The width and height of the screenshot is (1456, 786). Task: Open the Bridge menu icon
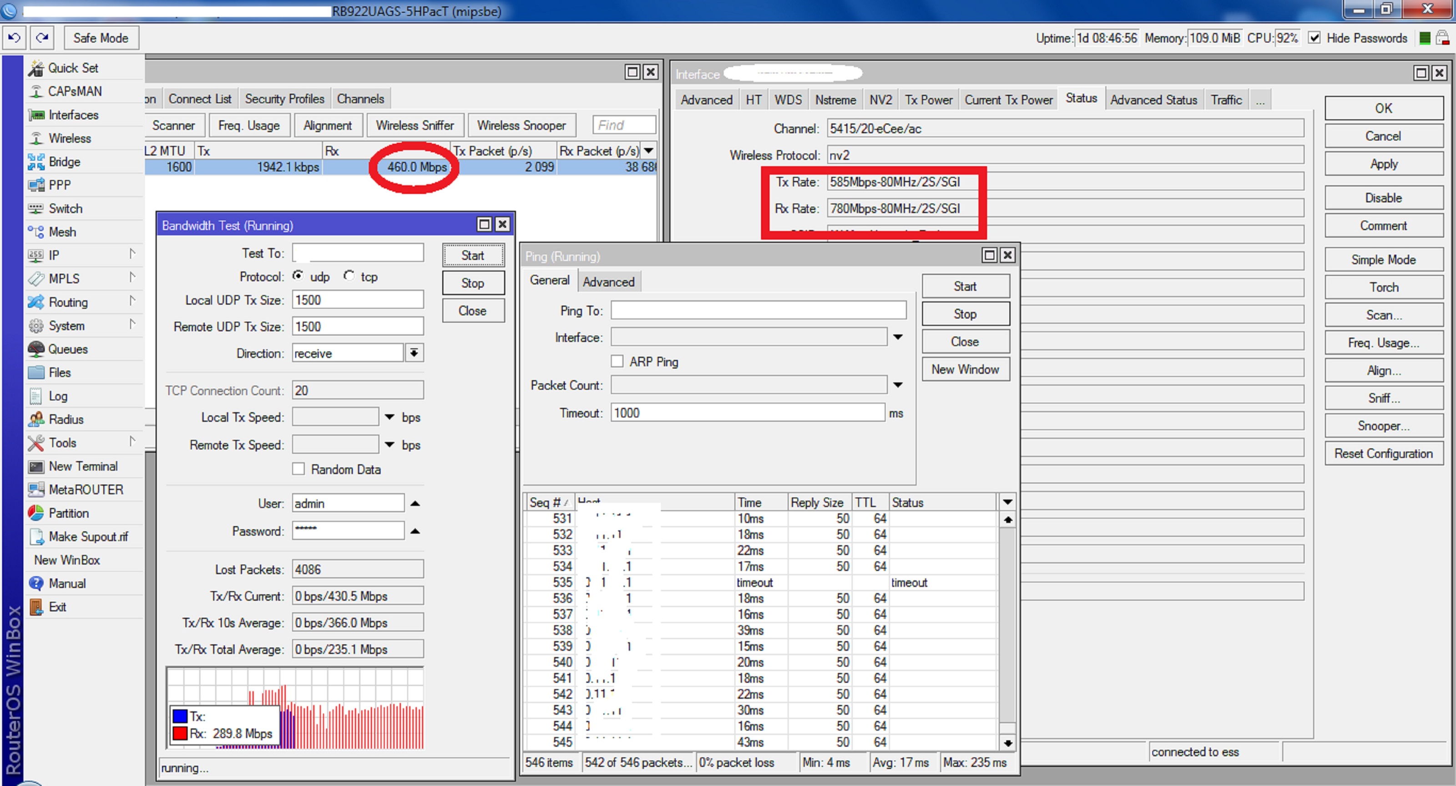(x=36, y=162)
